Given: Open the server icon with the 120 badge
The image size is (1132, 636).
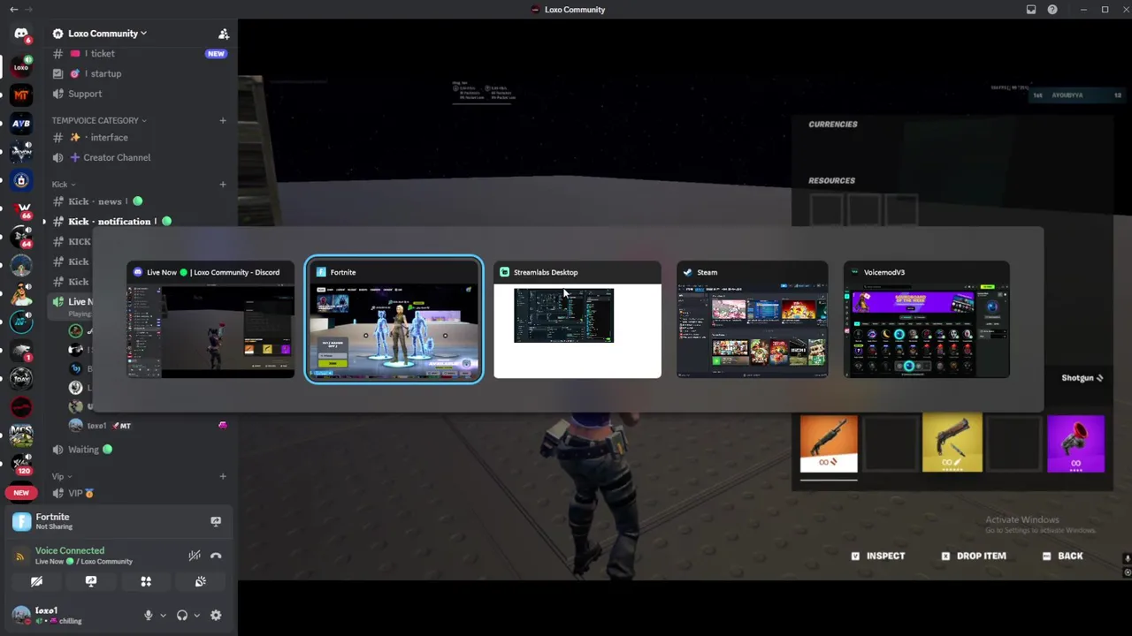Looking at the screenshot, I should tap(21, 464).
